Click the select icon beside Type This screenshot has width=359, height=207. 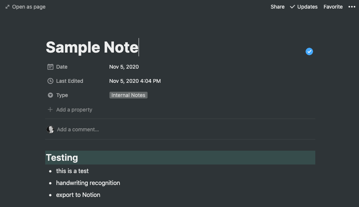[x=50, y=95]
